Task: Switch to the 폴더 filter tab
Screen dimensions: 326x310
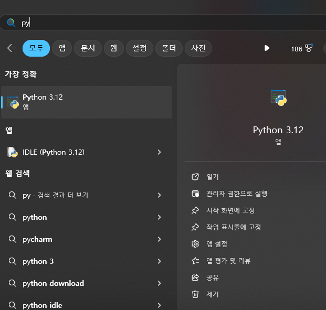Action: click(169, 48)
